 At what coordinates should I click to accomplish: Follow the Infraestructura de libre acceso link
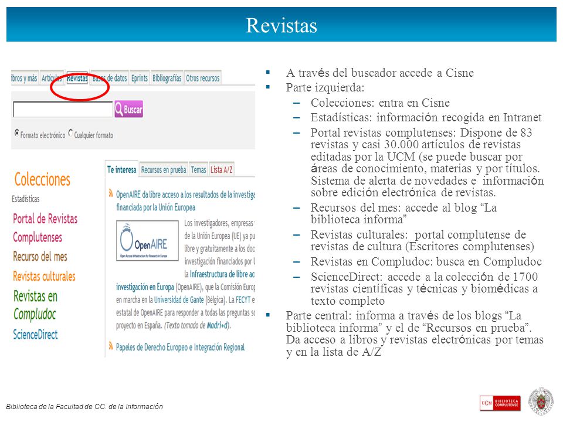tap(222, 274)
